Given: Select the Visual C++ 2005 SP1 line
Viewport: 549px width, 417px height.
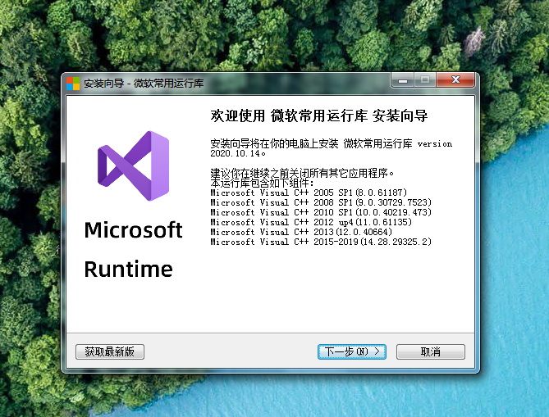Looking at the screenshot, I should coord(309,193).
